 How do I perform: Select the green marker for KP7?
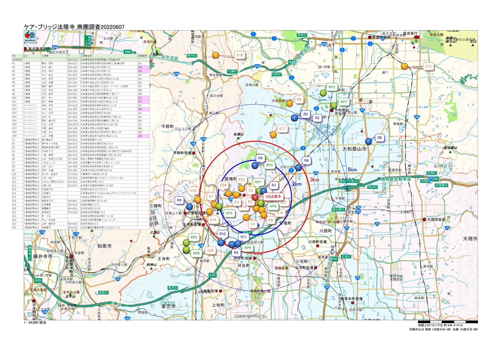coord(334,105)
